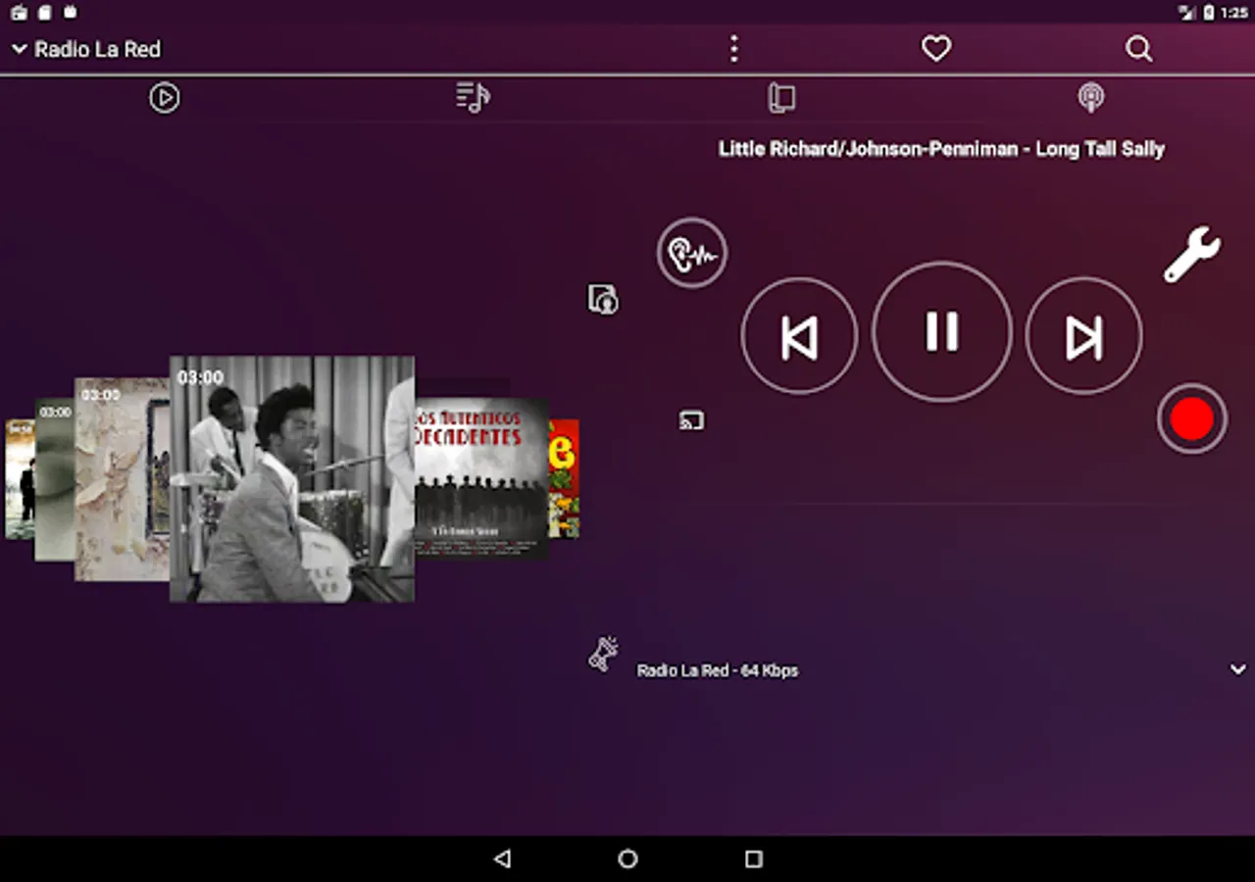
Task: Open the Little Richard cover thumbnail
Action: point(292,479)
